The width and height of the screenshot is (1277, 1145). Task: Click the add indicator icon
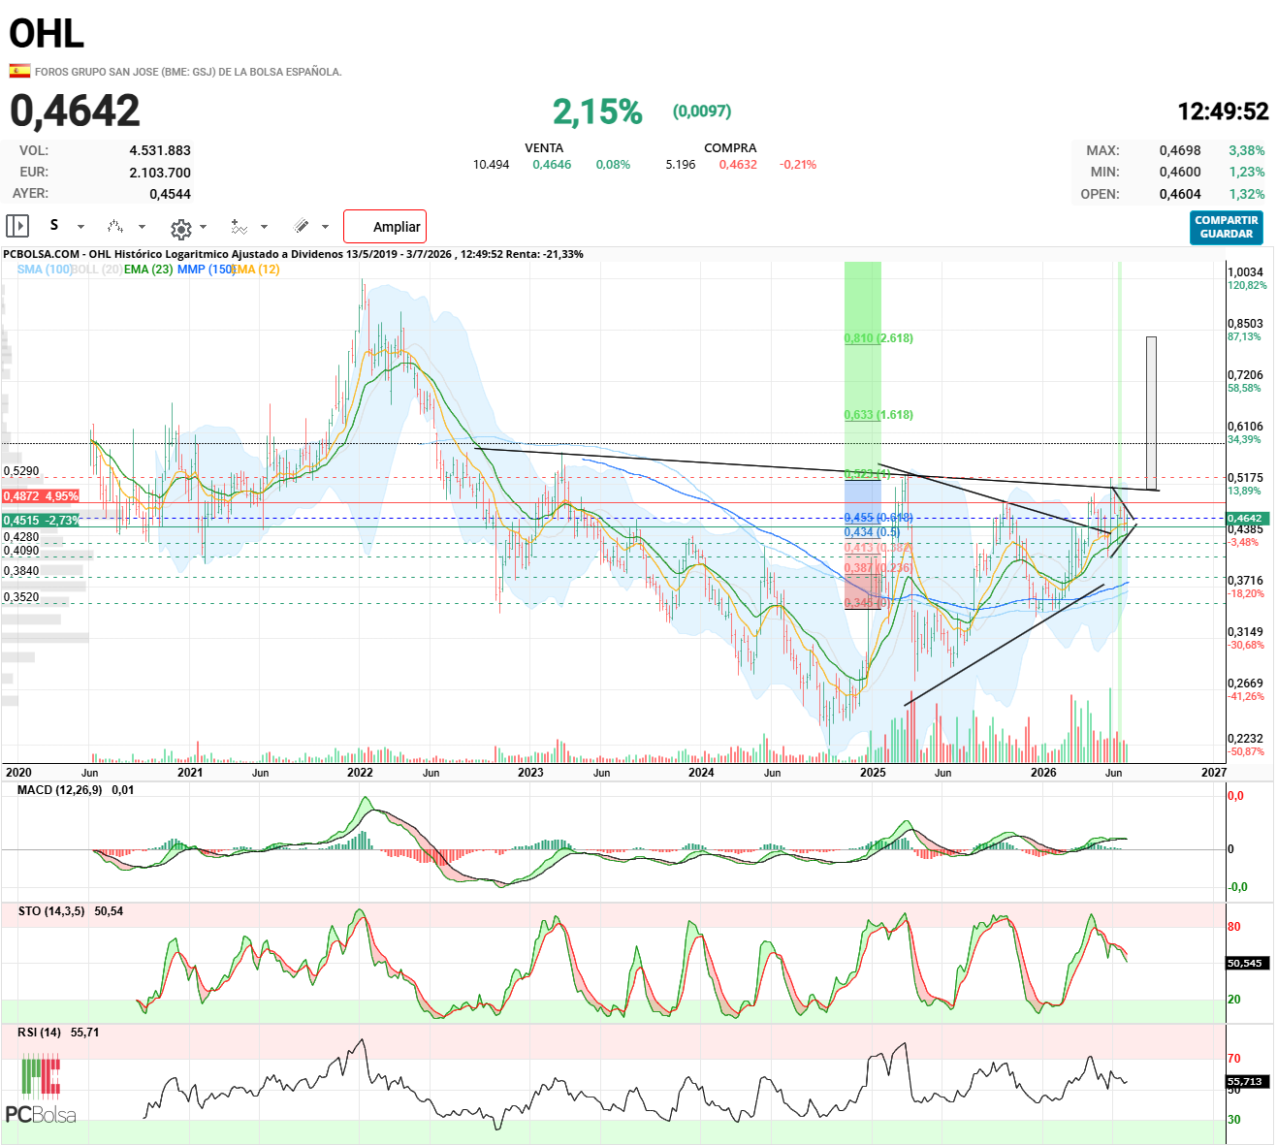click(x=239, y=227)
